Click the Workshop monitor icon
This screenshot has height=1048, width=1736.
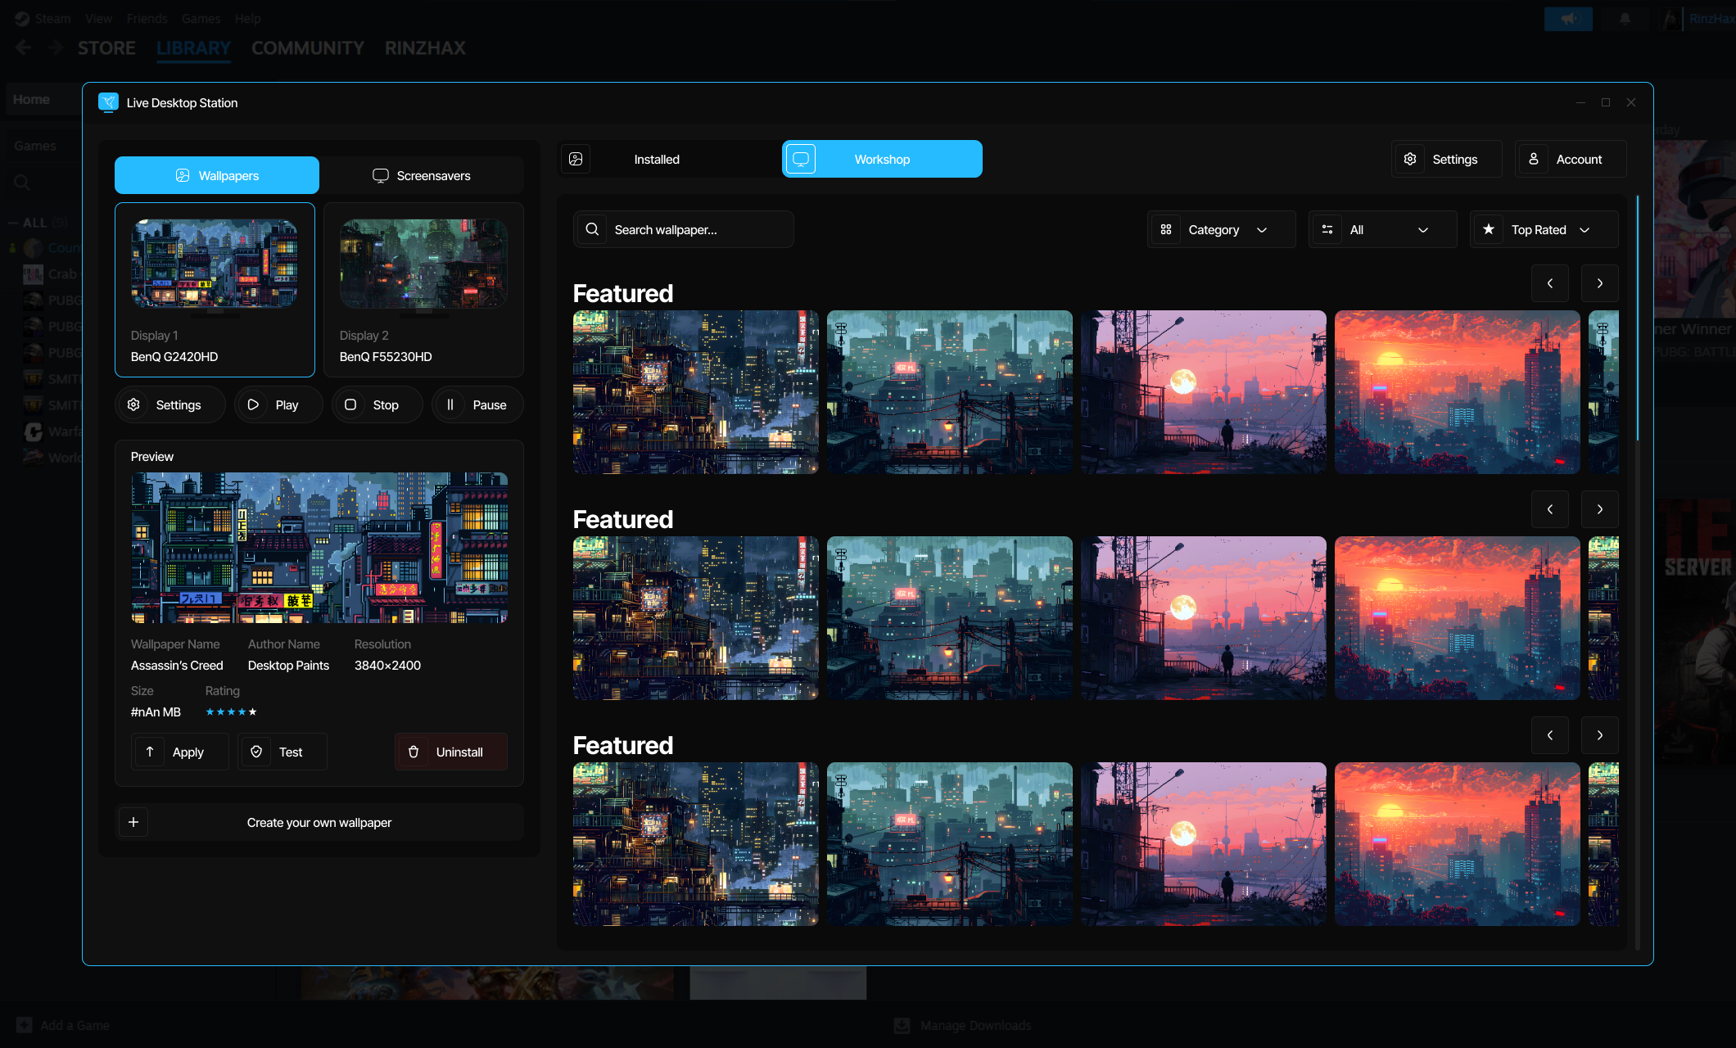pyautogui.click(x=801, y=159)
